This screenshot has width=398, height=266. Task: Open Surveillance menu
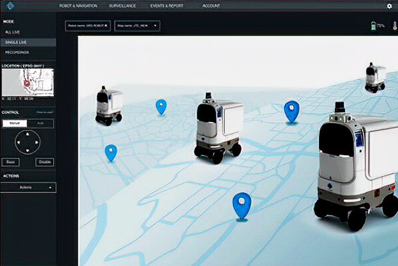point(123,6)
